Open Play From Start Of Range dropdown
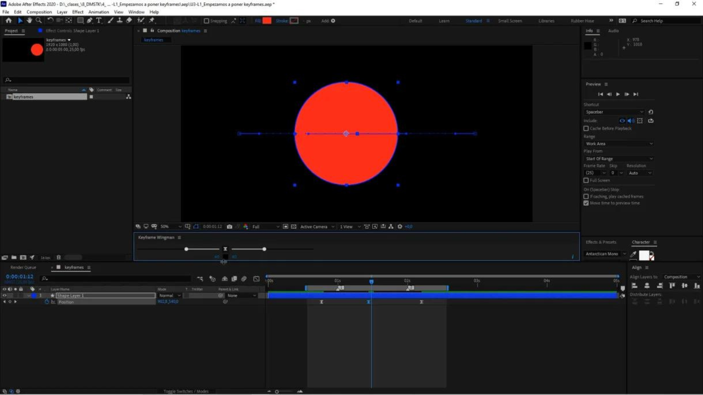This screenshot has height=395, width=703. pos(619,159)
